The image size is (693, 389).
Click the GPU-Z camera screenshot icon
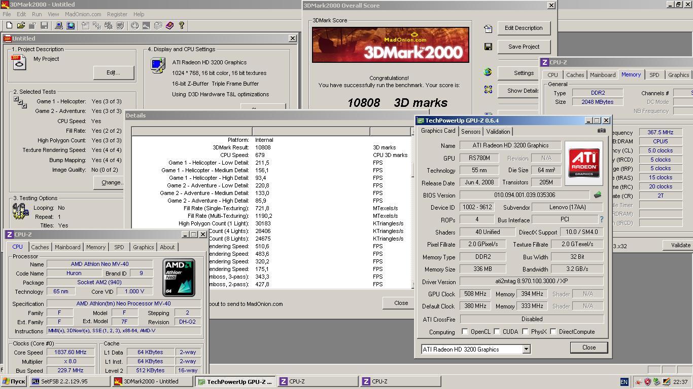click(x=601, y=131)
